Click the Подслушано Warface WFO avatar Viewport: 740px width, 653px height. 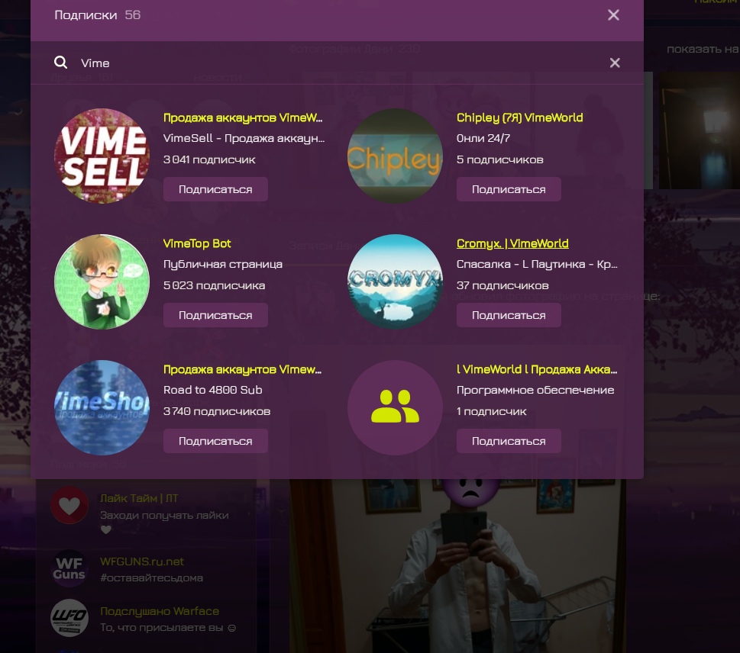click(69, 618)
